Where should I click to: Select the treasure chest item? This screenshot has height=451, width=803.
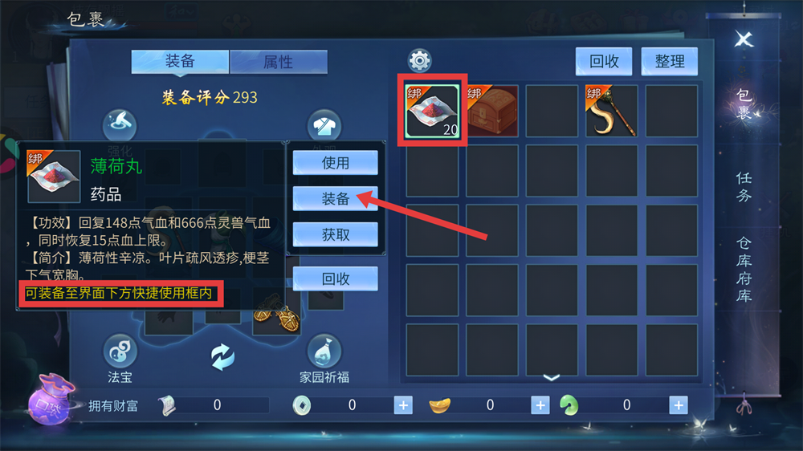click(x=492, y=111)
